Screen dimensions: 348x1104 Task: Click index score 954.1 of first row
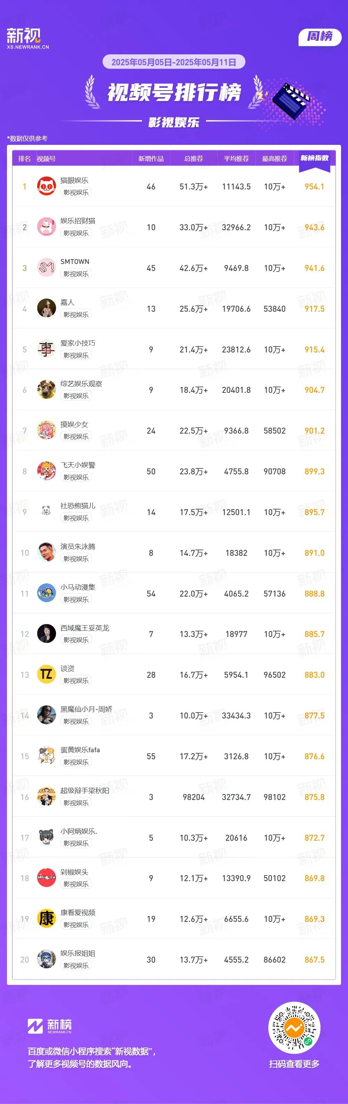tap(314, 187)
